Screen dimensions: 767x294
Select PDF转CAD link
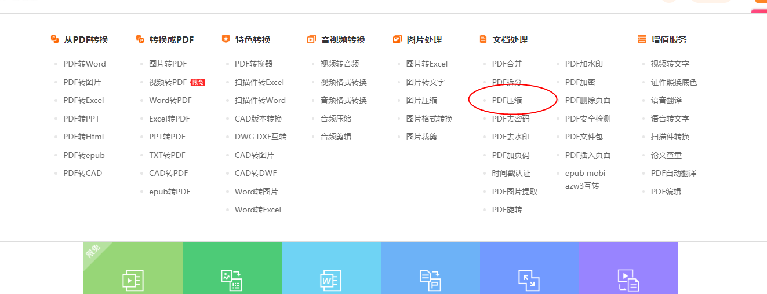tap(82, 173)
